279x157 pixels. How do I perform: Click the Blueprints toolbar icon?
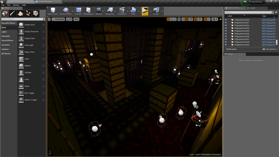click(x=110, y=11)
